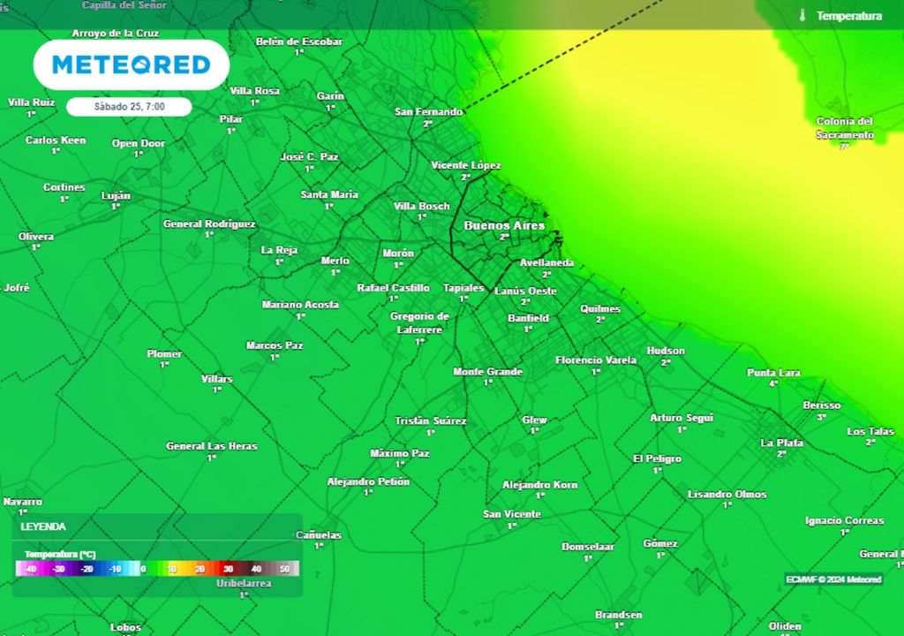The image size is (904, 636).
Task: Click the temperature color scale bar
Action: [157, 569]
